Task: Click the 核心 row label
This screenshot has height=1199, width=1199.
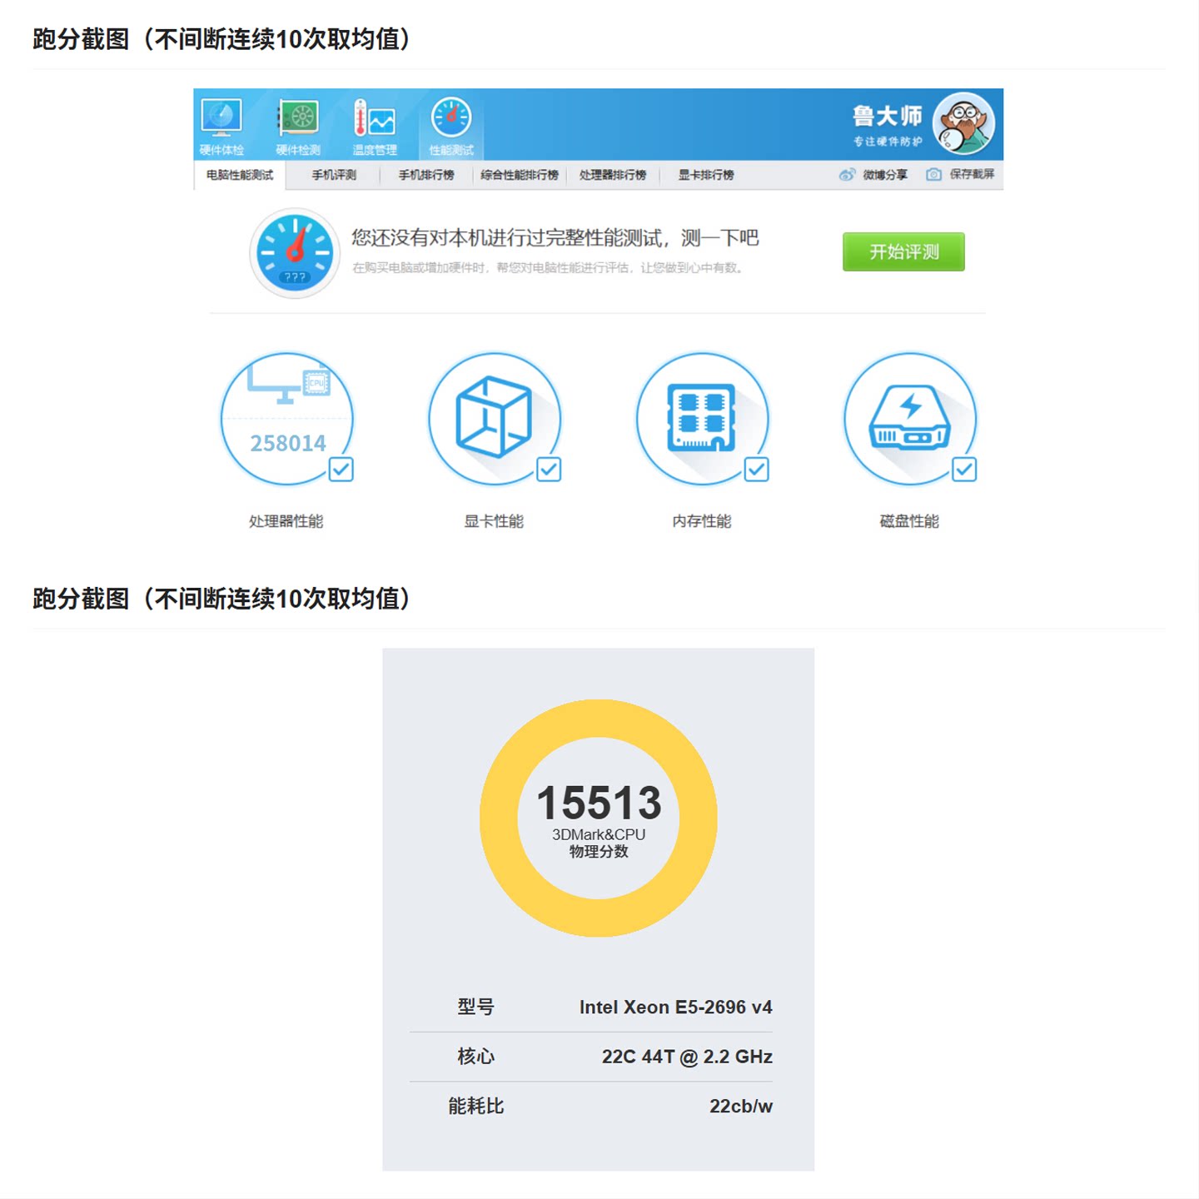Action: tap(476, 1057)
